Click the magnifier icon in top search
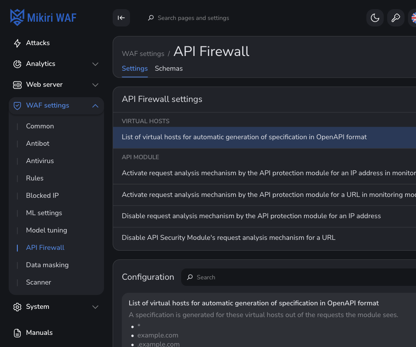 click(x=151, y=18)
